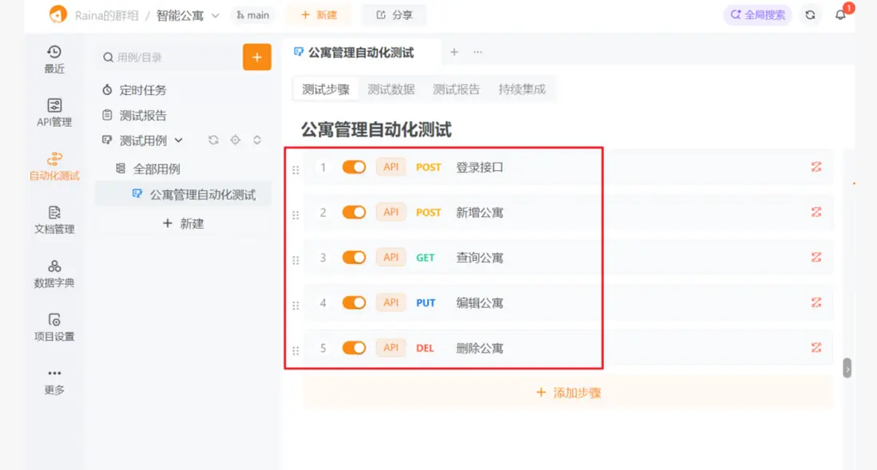Open the main branch selector
The width and height of the screenshot is (877, 470).
[253, 15]
